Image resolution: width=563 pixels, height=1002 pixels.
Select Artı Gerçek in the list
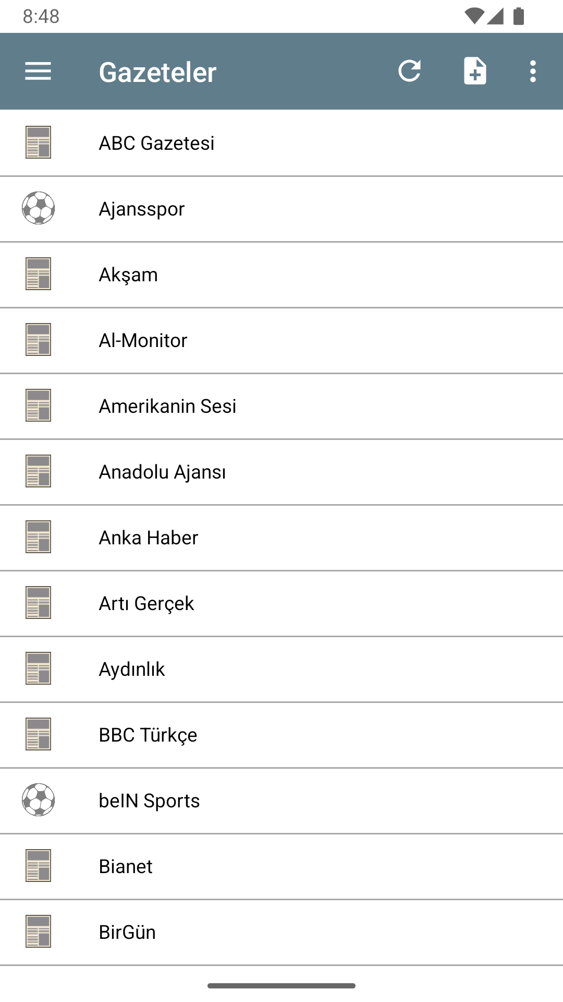146,603
